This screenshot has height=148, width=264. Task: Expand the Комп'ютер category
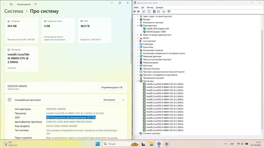click(x=138, y=47)
